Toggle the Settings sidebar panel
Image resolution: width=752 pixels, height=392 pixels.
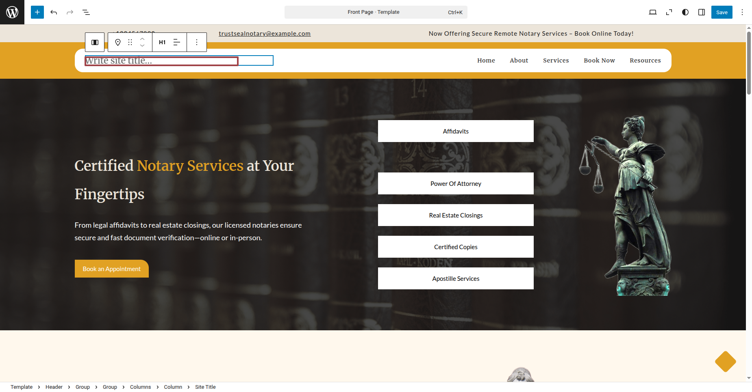click(x=702, y=12)
